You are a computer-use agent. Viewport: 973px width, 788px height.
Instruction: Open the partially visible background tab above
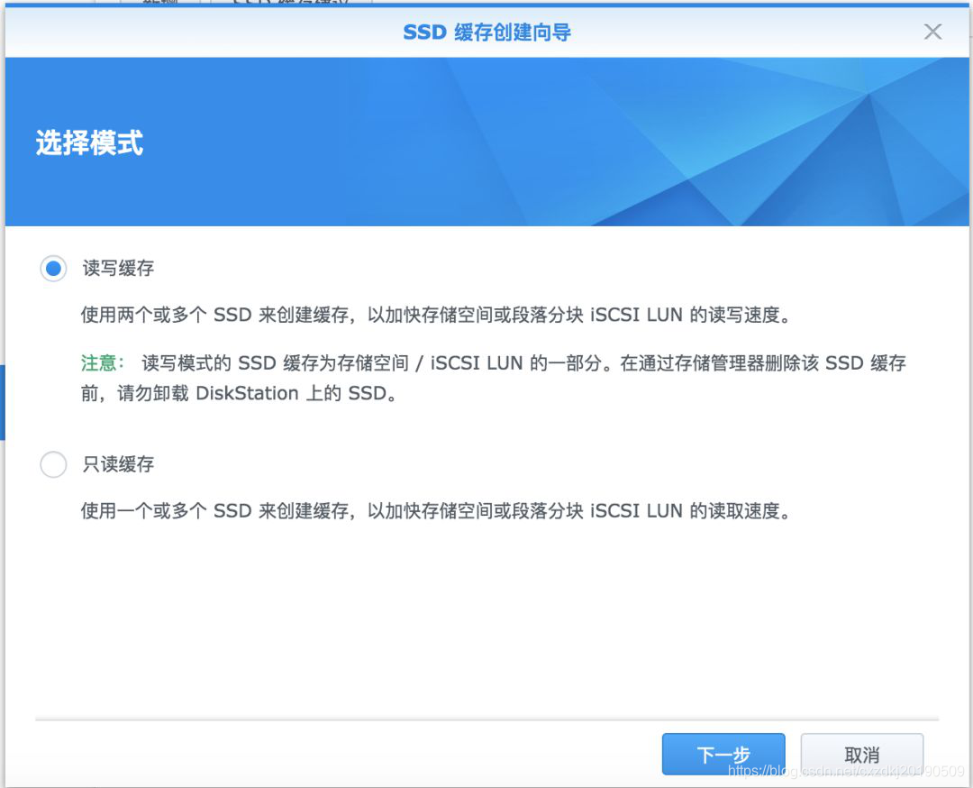click(x=270, y=4)
